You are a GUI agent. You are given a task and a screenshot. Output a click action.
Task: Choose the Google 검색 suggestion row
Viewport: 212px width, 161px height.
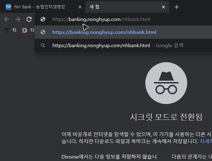click(x=123, y=45)
